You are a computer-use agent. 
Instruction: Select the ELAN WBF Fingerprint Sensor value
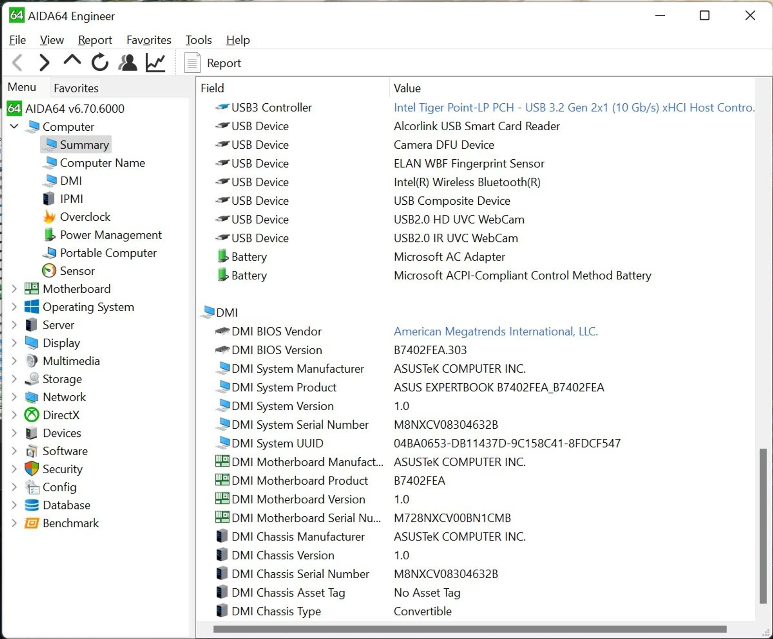(x=469, y=163)
